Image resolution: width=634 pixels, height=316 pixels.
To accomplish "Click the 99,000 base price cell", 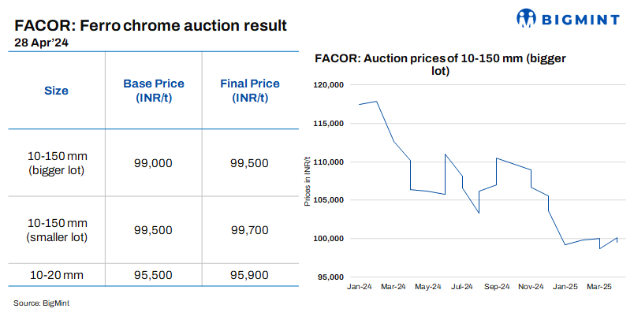I will click(x=153, y=163).
